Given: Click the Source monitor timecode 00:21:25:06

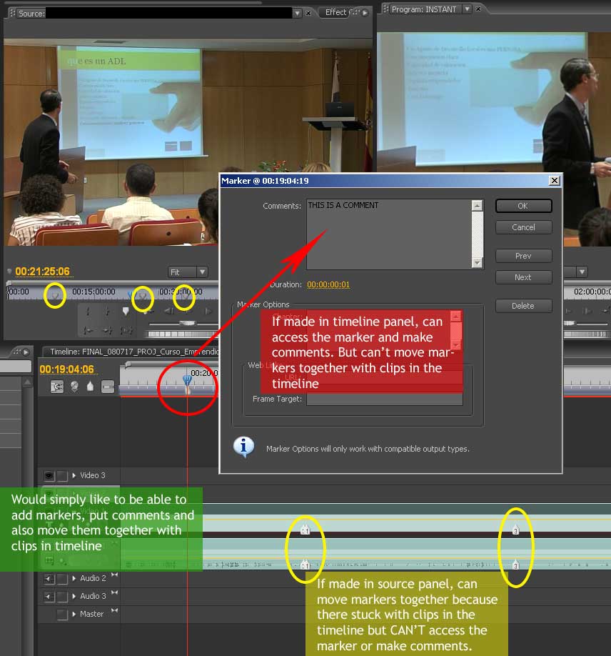Looking at the screenshot, I should coord(43,272).
